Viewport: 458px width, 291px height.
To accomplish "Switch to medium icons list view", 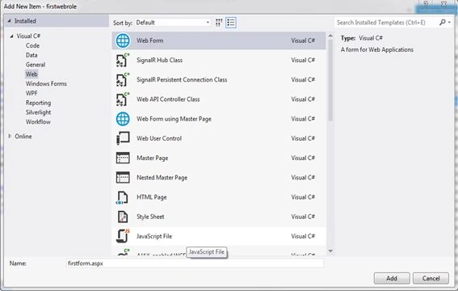I will pyautogui.click(x=231, y=23).
